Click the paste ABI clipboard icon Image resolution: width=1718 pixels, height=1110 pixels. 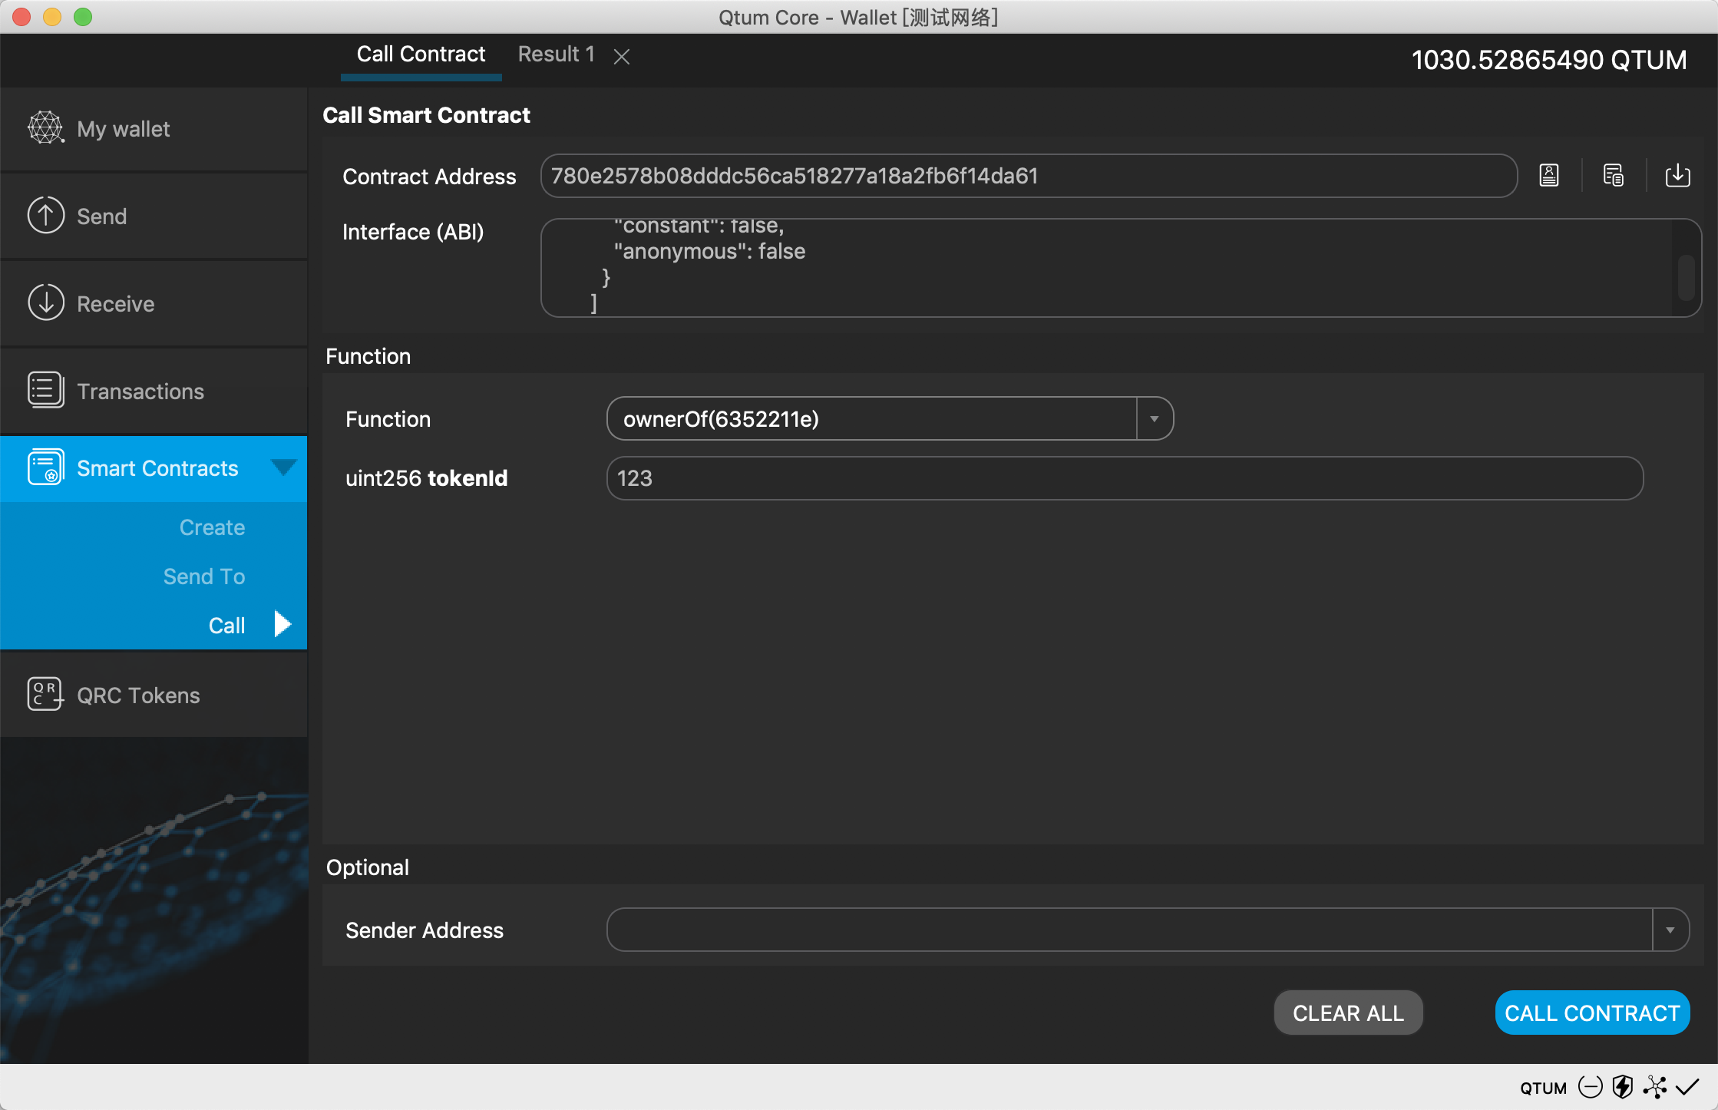pos(1614,176)
